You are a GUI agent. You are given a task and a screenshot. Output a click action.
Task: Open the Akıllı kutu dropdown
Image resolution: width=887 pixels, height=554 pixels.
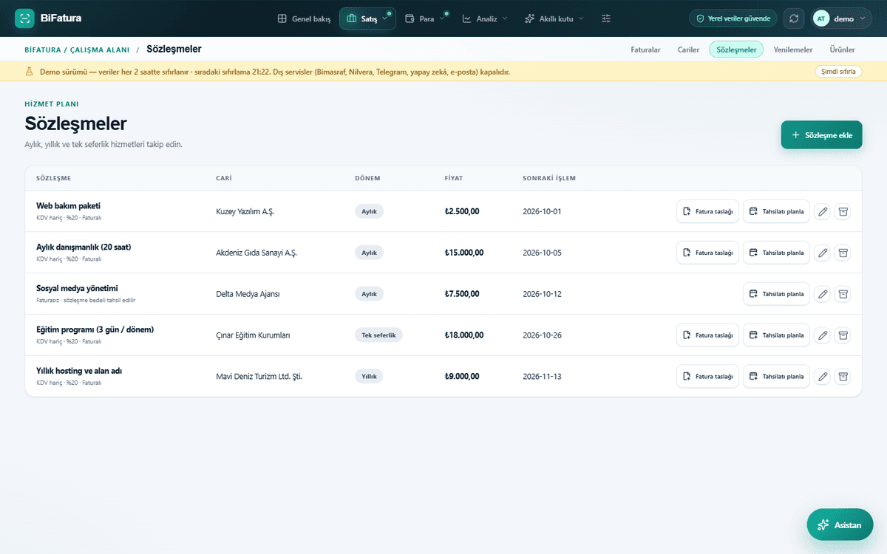(x=554, y=18)
